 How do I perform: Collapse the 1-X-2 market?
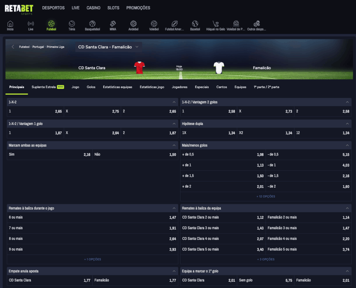pyautogui.click(x=174, y=102)
